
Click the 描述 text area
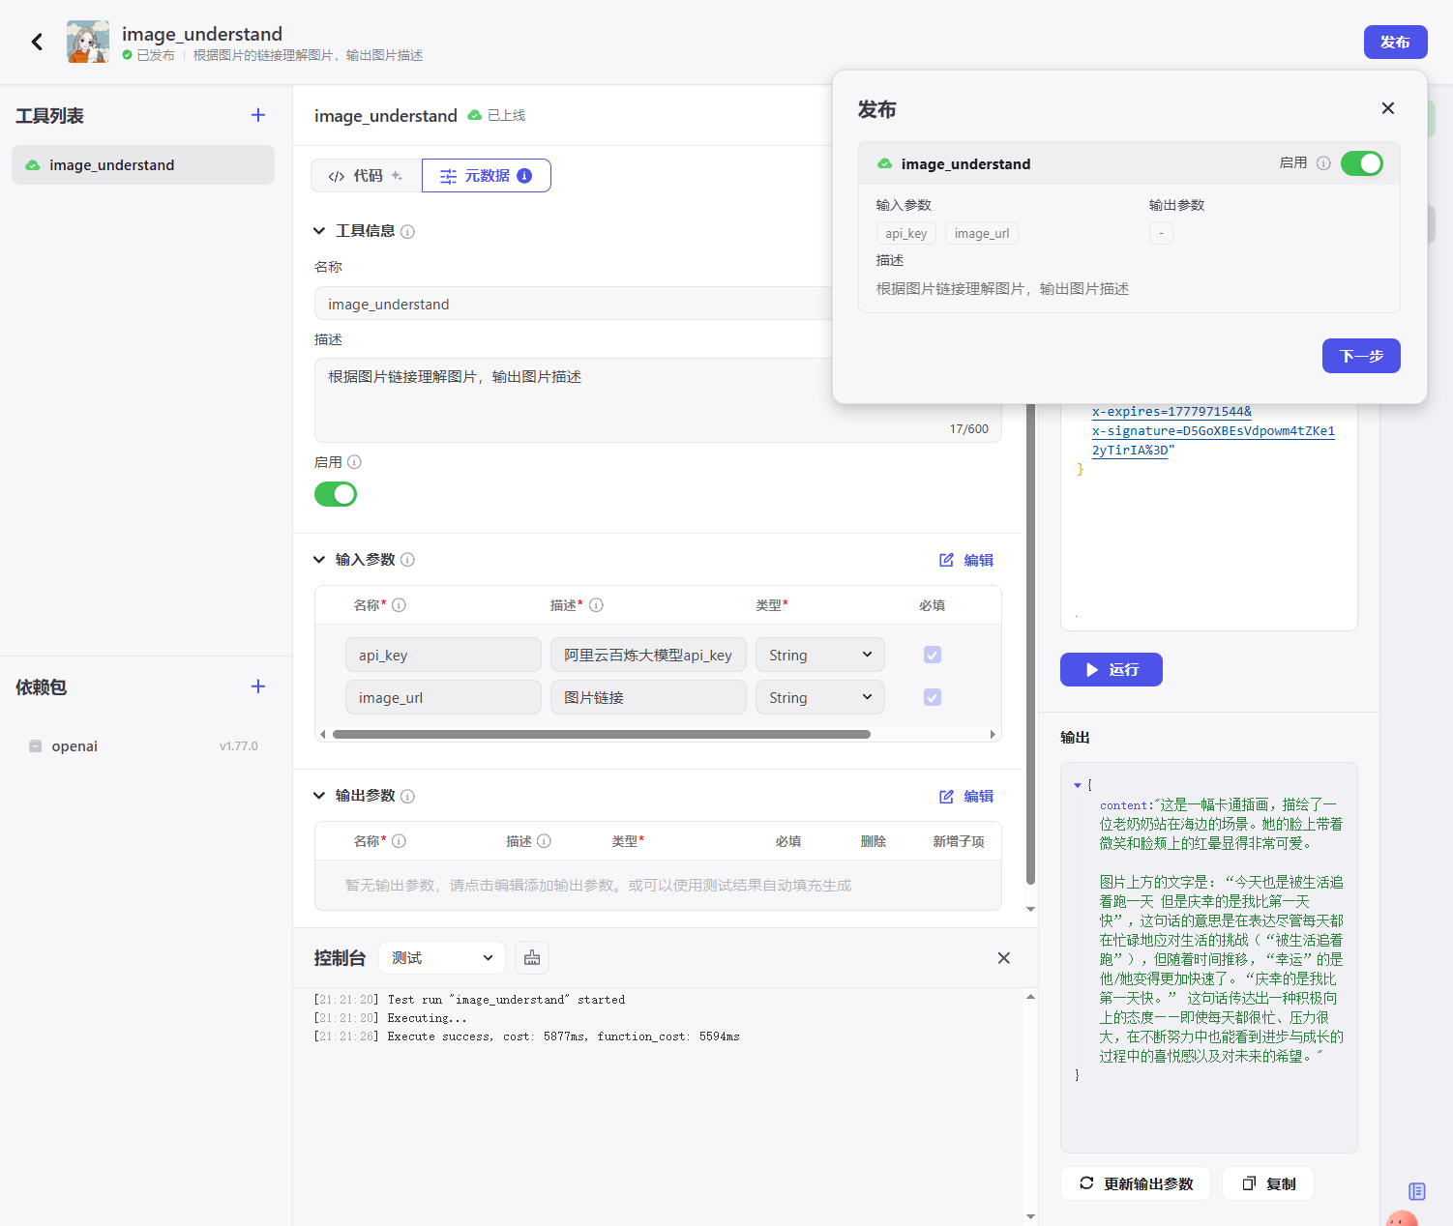(658, 400)
